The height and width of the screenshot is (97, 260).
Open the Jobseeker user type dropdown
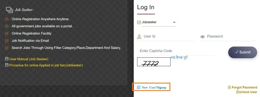coord(159,22)
